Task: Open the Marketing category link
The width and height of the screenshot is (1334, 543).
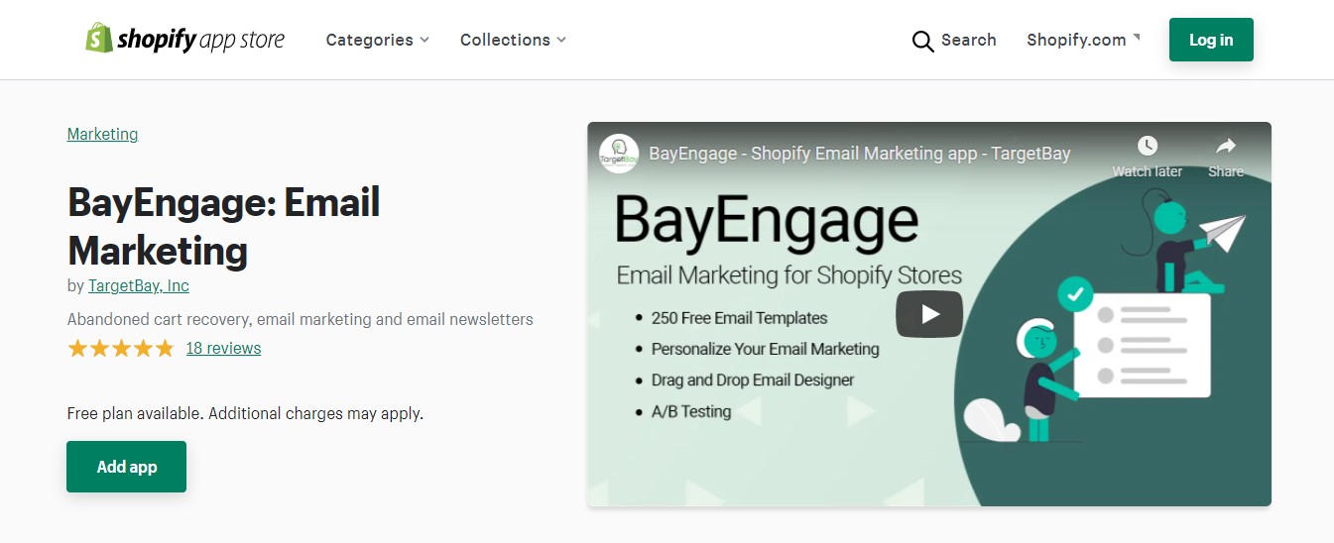Action: point(102,134)
